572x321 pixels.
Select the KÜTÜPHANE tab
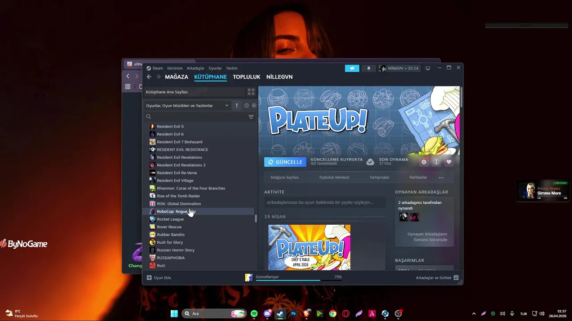pos(210,77)
